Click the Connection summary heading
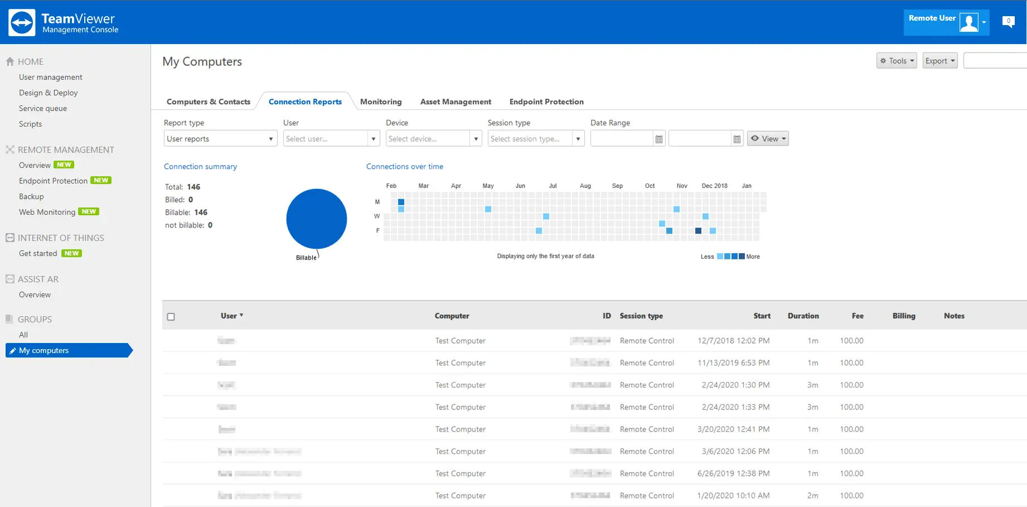Image resolution: width=1027 pixels, height=507 pixels. coord(200,166)
